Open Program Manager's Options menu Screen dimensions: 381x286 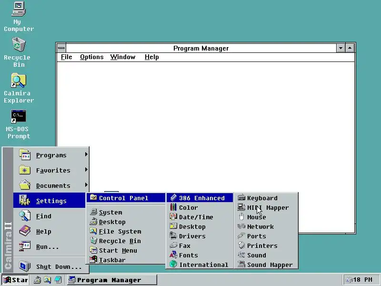click(x=91, y=57)
